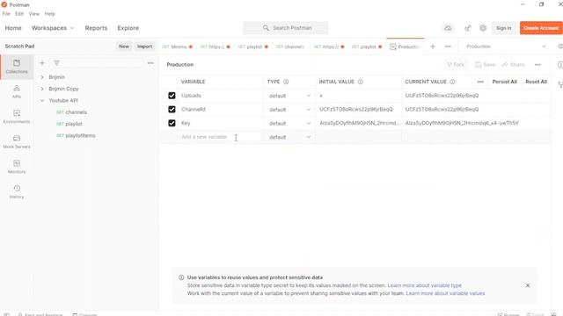Click the INITIAL VALUE info icon
Image resolution: width=563 pixels, height=316 pixels.
pyautogui.click(x=360, y=82)
